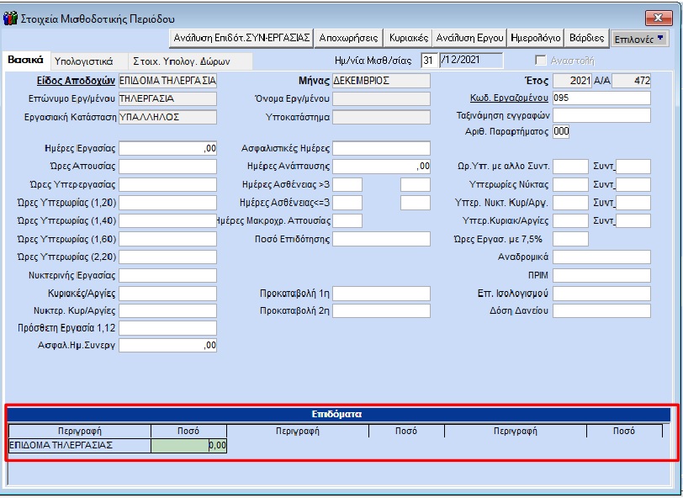Click the Δόση Δανείου input field

[x=601, y=311]
